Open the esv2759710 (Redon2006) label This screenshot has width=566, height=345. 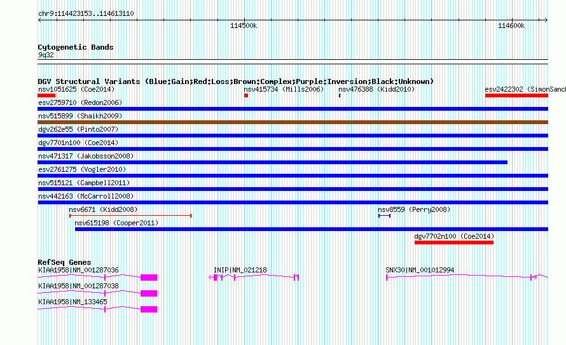pyautogui.click(x=80, y=102)
